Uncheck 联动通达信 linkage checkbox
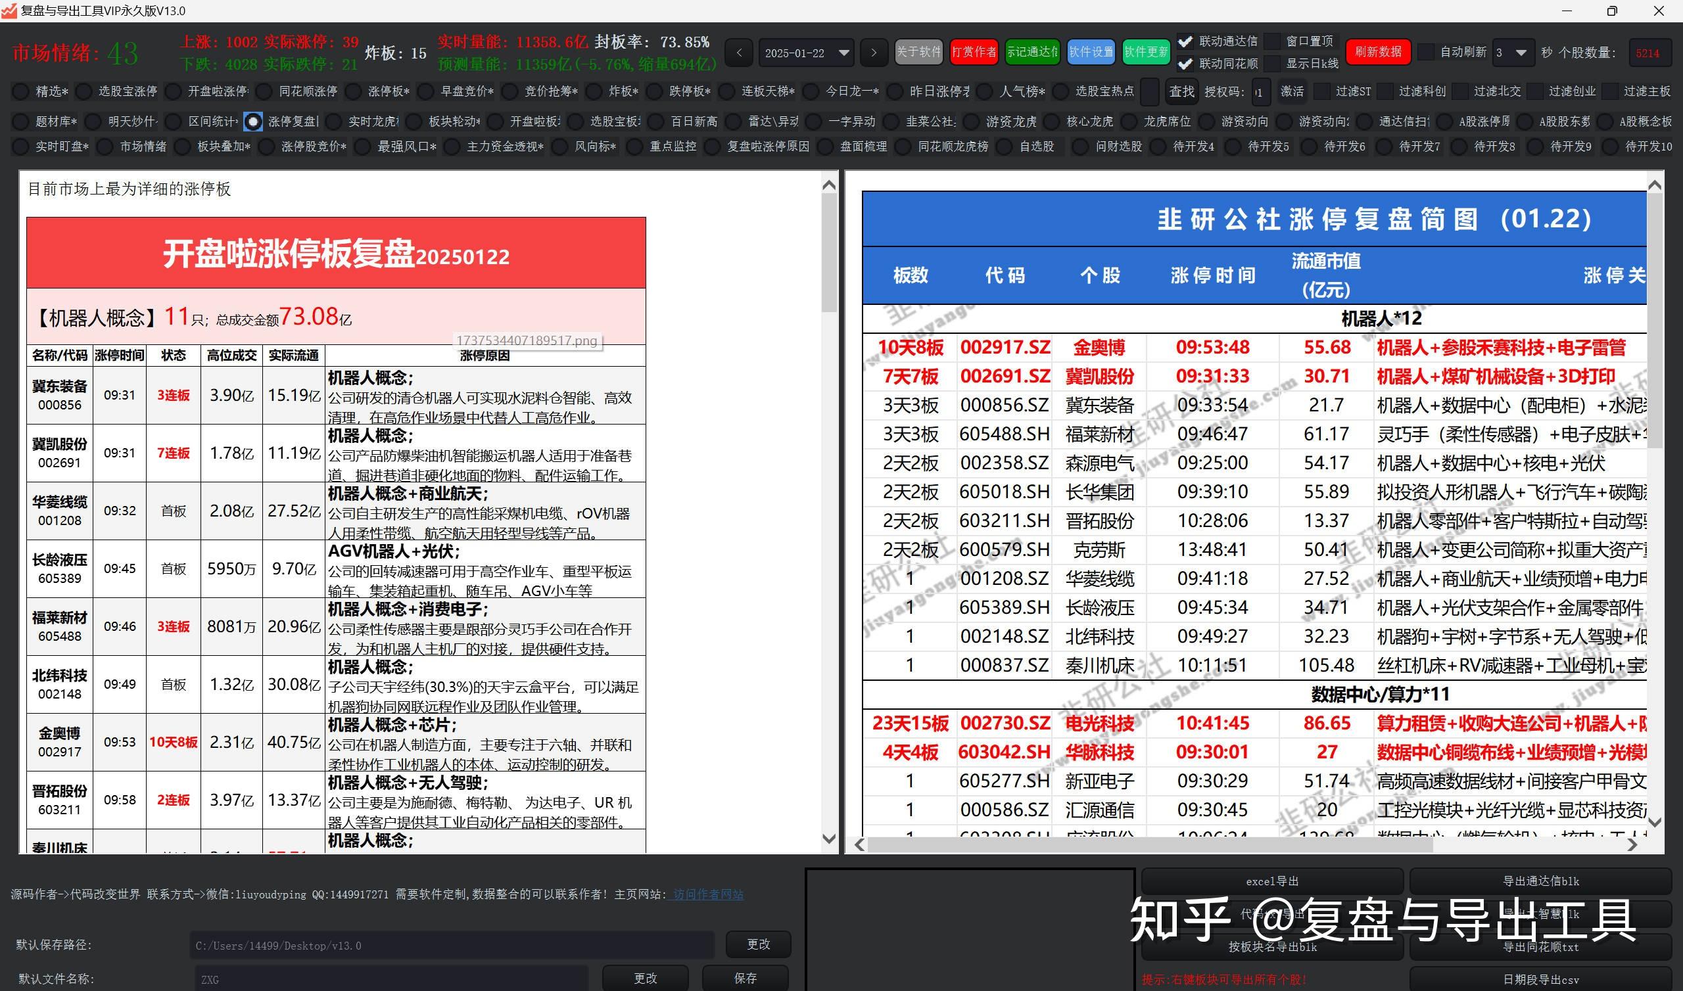Image resolution: width=1683 pixels, height=991 pixels. pos(1186,41)
